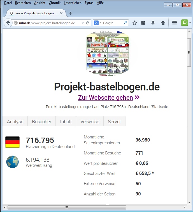The image size is (193, 212).
Task: Open the Chronik menu
Action: point(55,3)
